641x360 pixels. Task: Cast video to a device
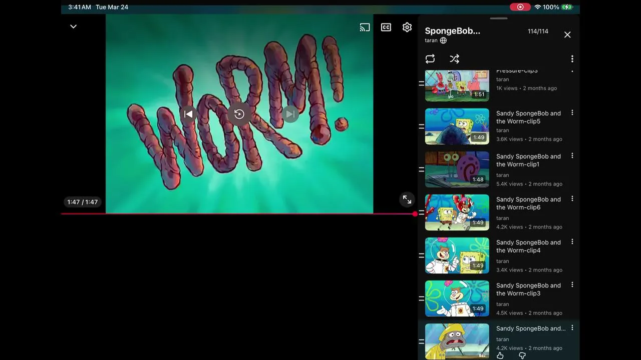365,27
